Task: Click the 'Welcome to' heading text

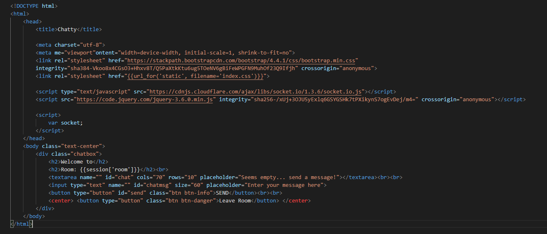Action: tap(76, 161)
